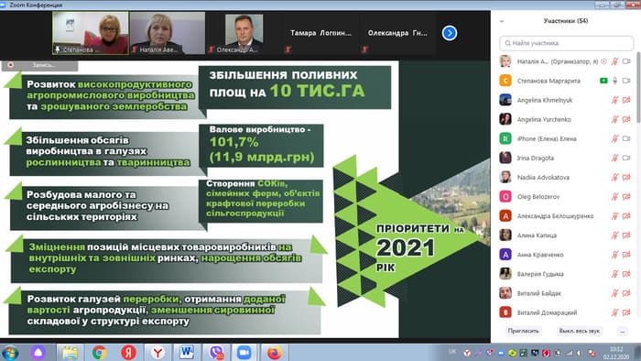Open Google Chrome taskbar icon
This screenshot has height=361, width=641.
99,353
